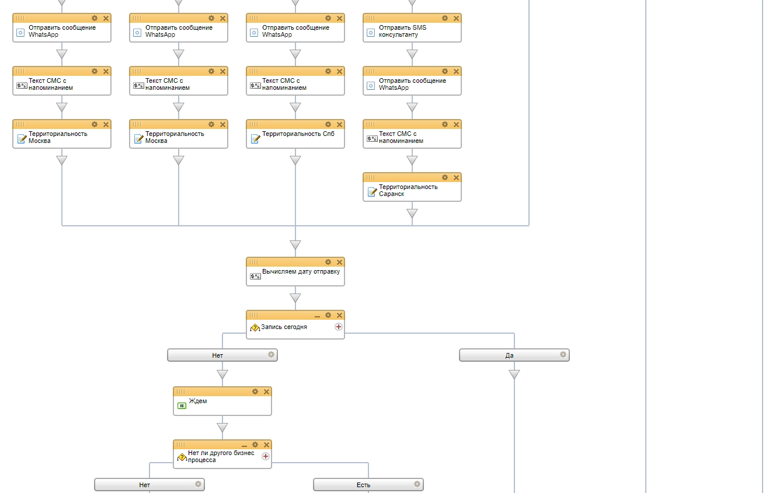Open gear settings on the "Есть" branch
776x493 pixels.
pyautogui.click(x=417, y=484)
